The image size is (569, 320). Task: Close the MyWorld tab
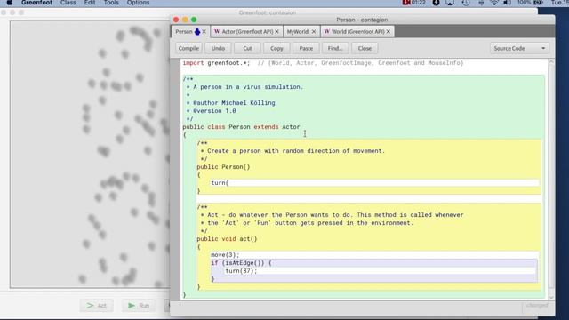[x=314, y=32]
